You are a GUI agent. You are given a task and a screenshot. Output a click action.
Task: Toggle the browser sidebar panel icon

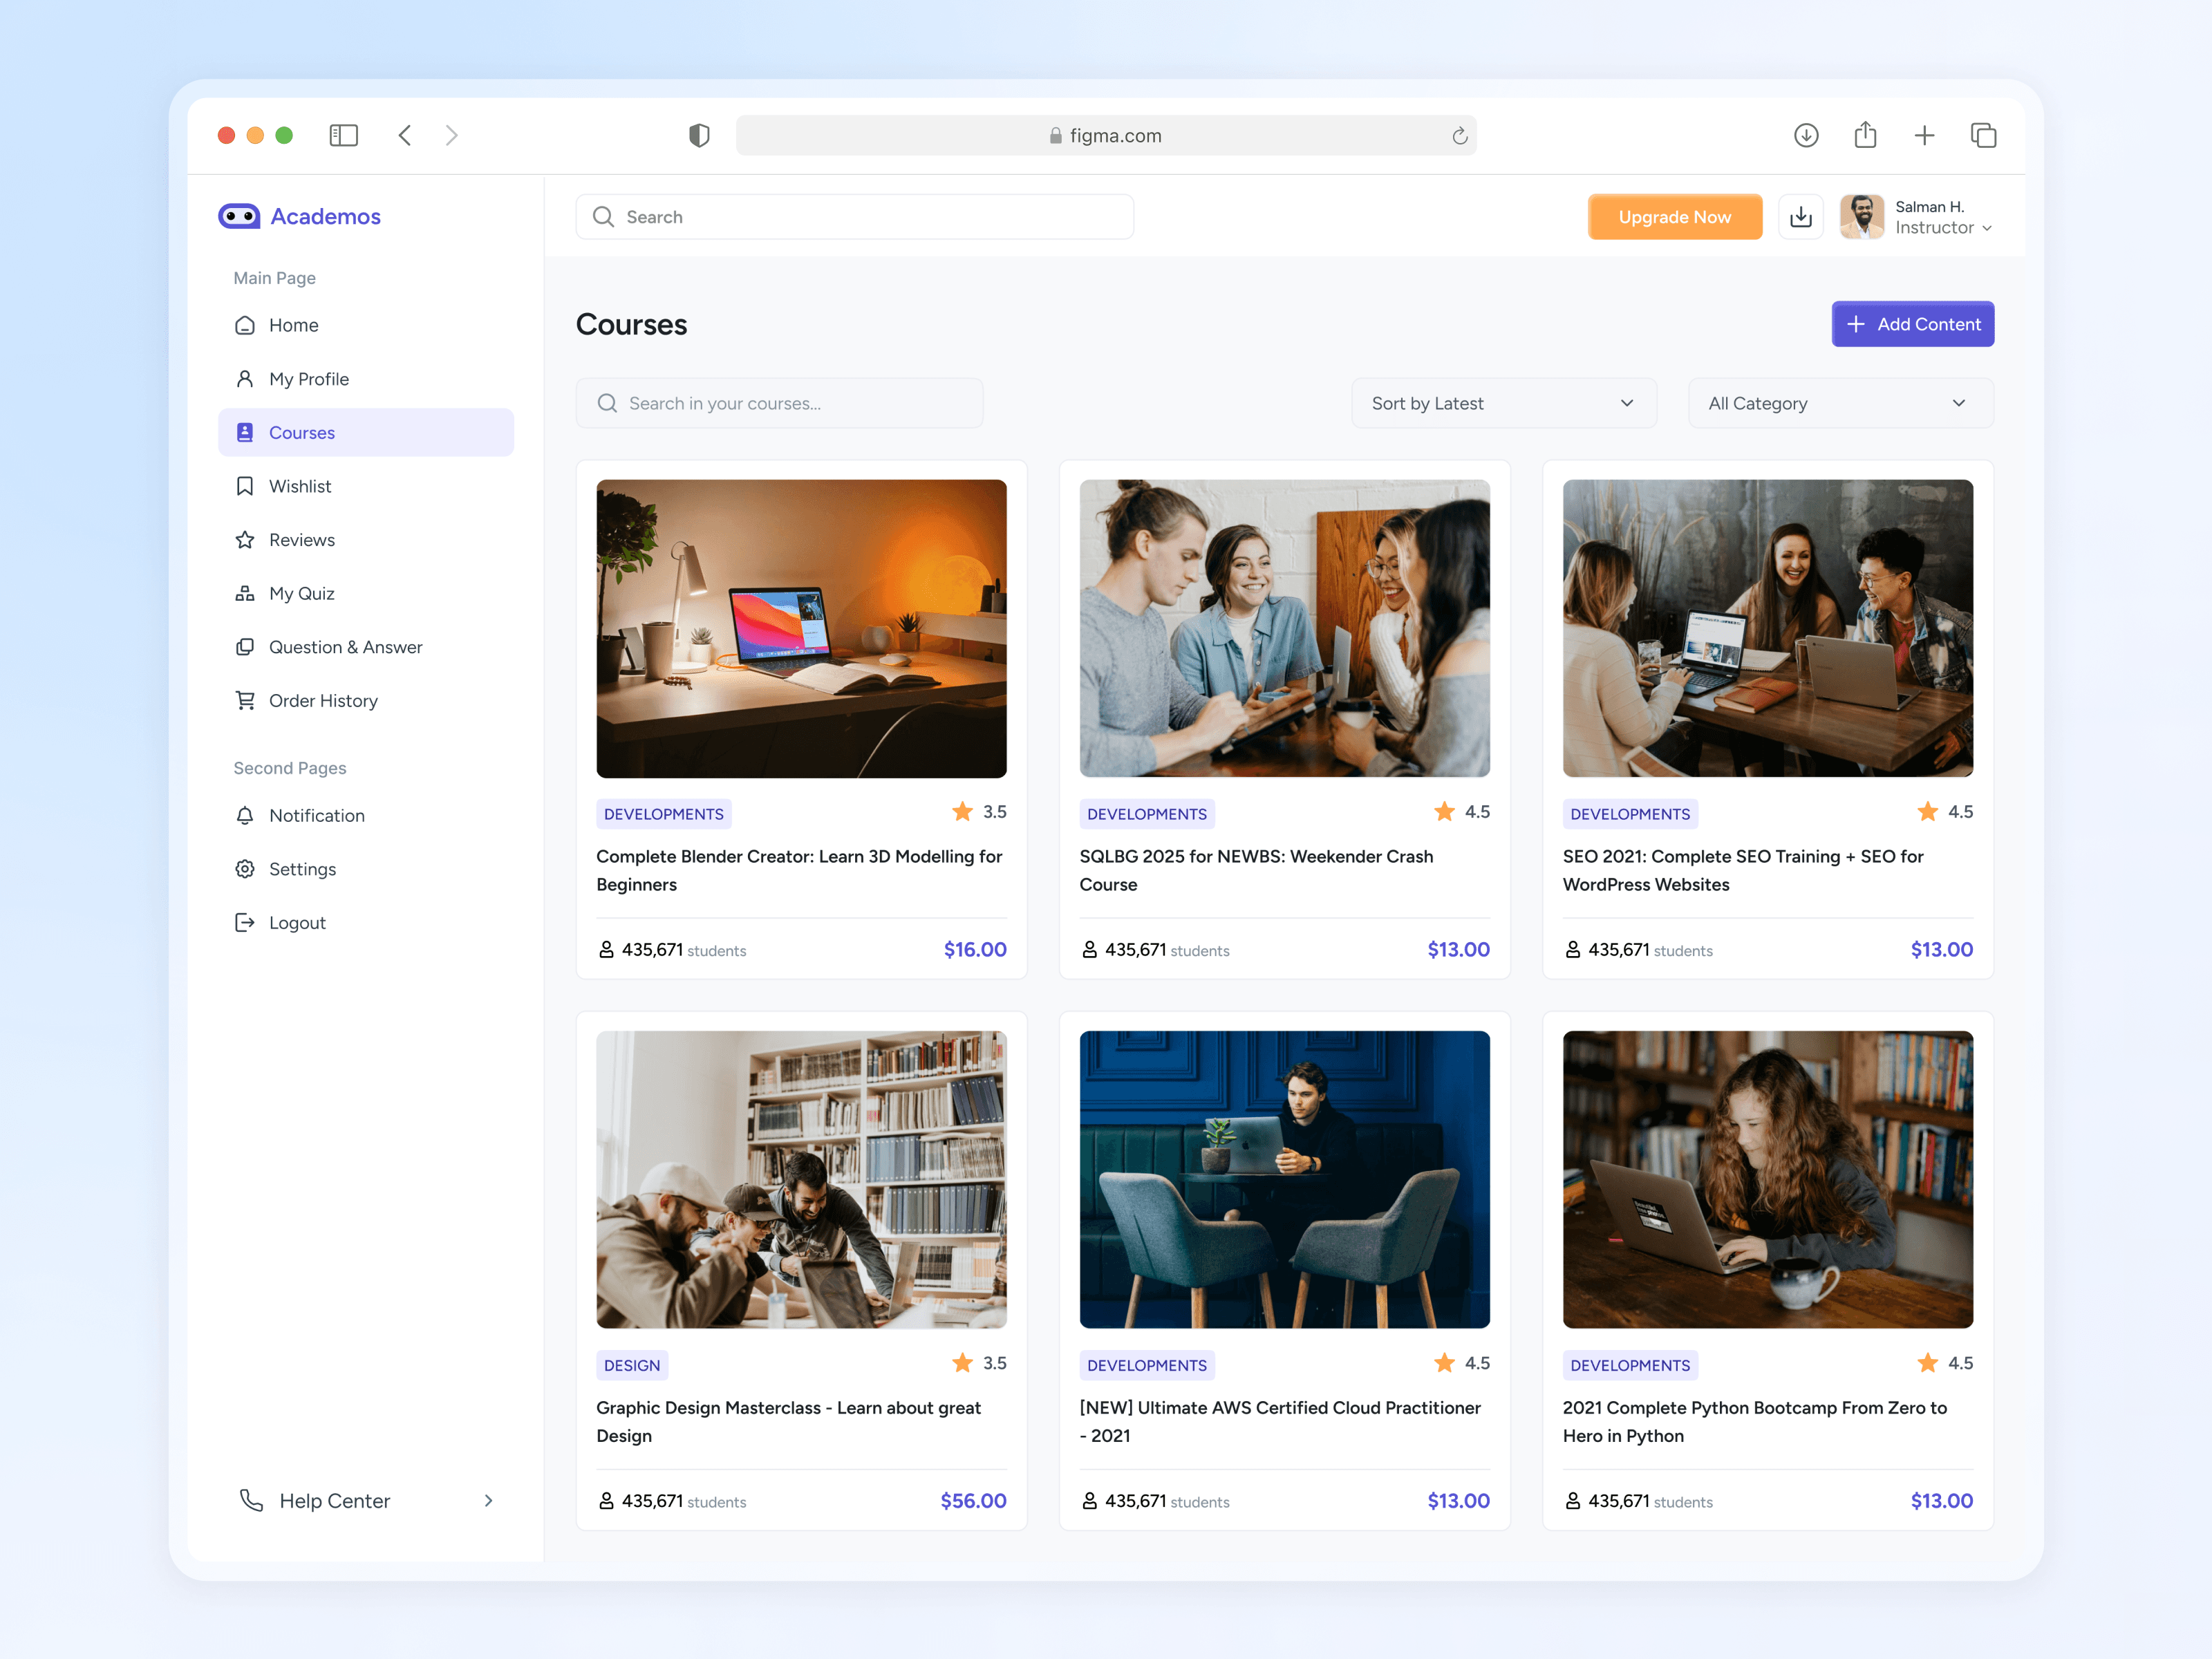343,135
